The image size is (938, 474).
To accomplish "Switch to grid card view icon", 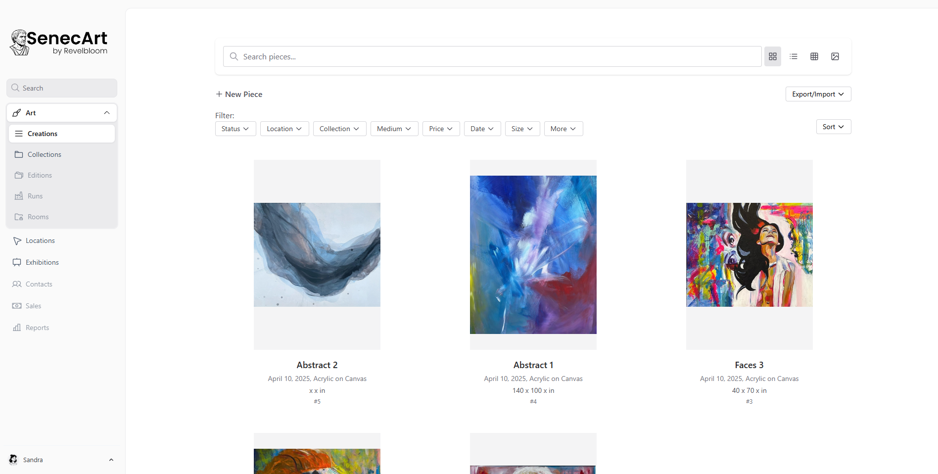I will point(772,56).
